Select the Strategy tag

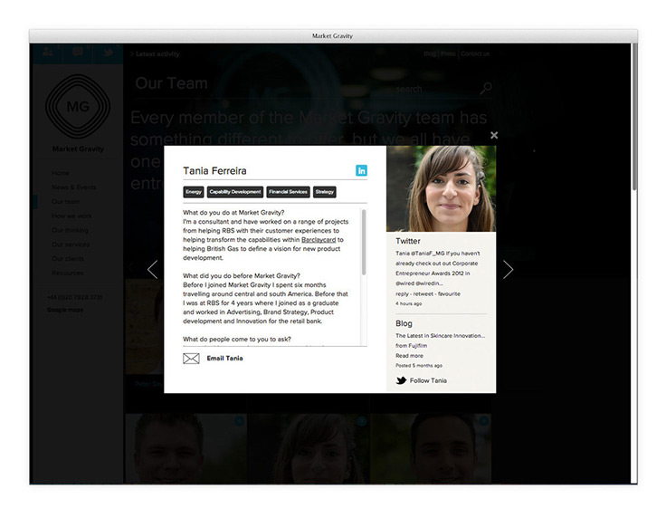pyautogui.click(x=325, y=192)
